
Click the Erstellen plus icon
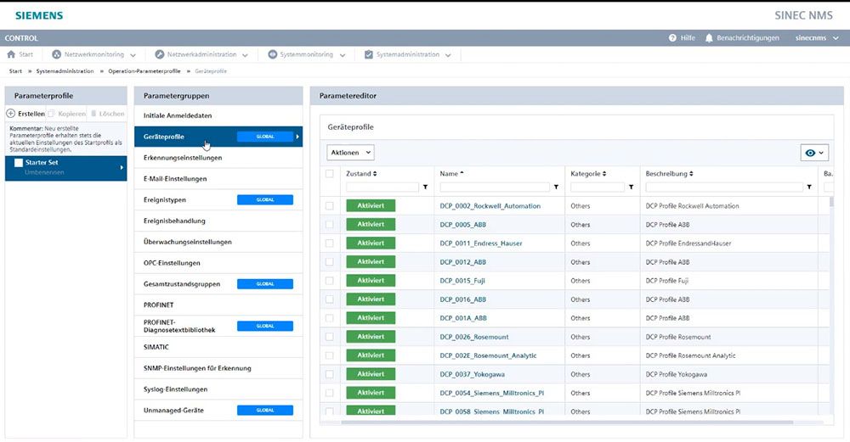11,114
